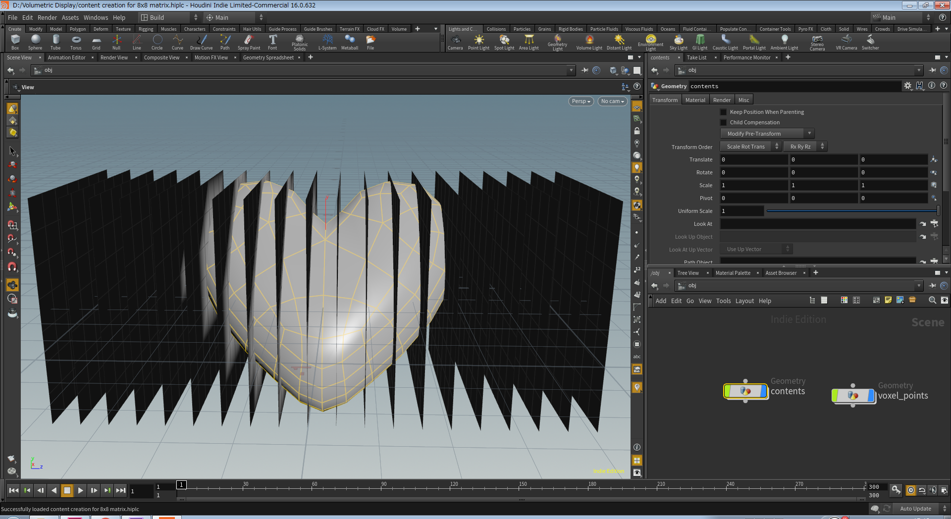Select the Spray Paint tool

[x=249, y=42]
